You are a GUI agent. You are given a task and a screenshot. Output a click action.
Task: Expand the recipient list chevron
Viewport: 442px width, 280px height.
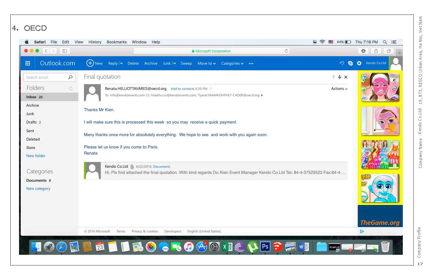tap(262, 95)
